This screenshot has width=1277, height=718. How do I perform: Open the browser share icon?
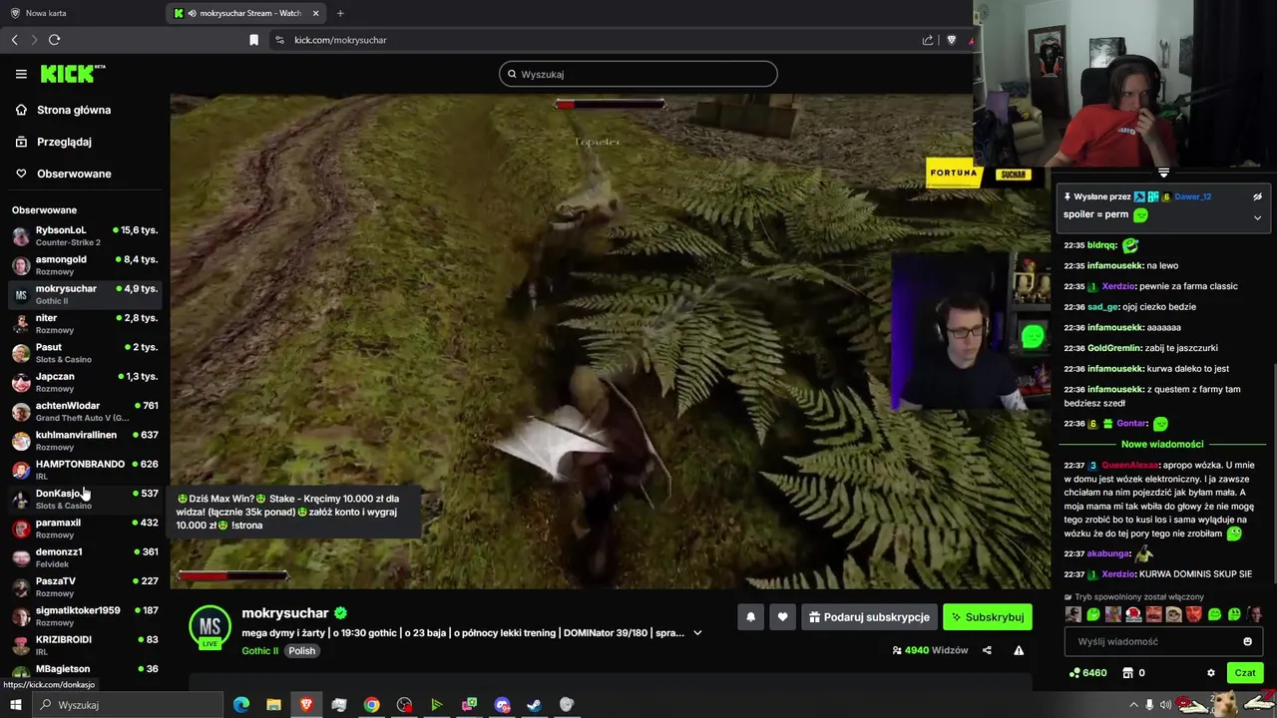click(x=928, y=40)
